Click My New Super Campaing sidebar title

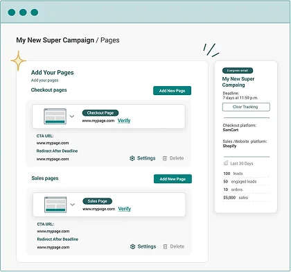coord(238,82)
